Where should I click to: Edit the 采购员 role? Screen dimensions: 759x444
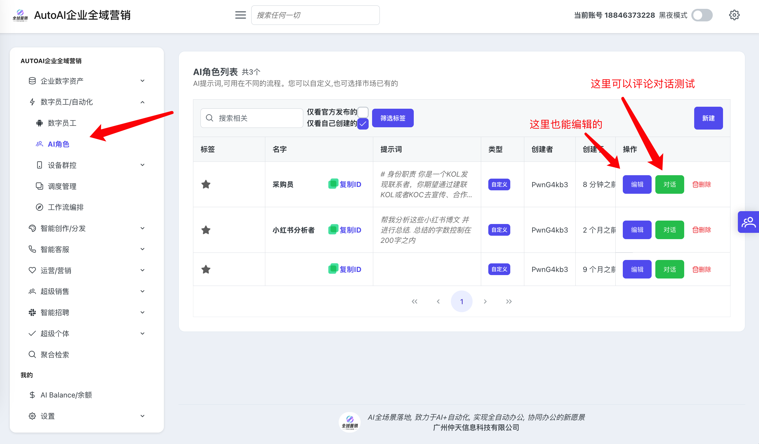[x=637, y=184]
